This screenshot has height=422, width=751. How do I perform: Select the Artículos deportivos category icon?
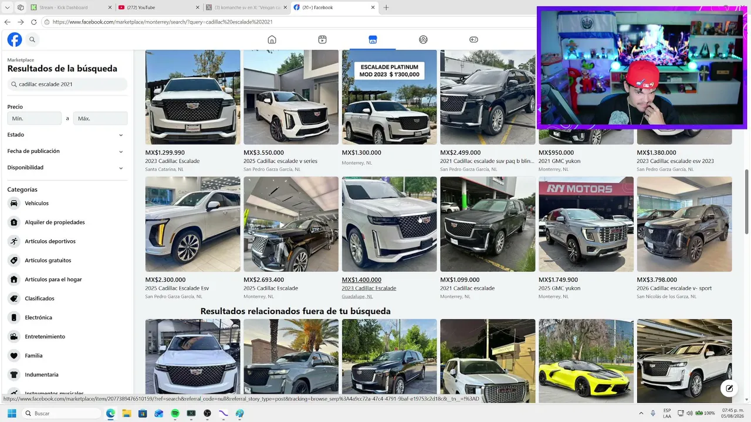[x=13, y=241]
